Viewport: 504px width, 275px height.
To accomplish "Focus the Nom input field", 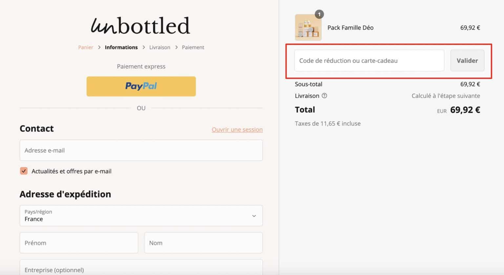I will (x=203, y=243).
